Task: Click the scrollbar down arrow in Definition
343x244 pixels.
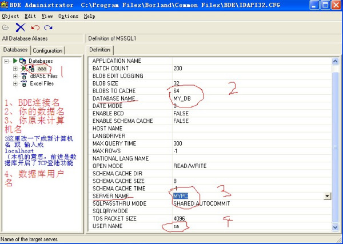Action: pos(336,227)
